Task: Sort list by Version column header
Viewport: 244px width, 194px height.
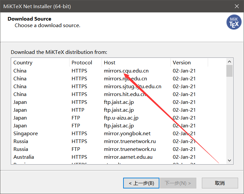Action: point(189,62)
